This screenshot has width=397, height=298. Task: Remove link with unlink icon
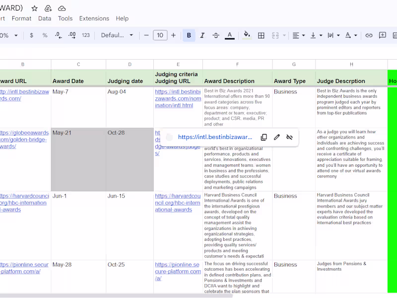pos(290,137)
